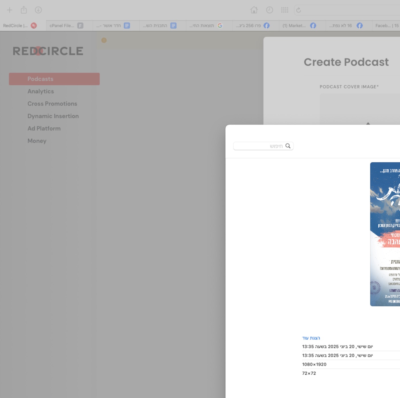Click the חיפוש search field

263,146
